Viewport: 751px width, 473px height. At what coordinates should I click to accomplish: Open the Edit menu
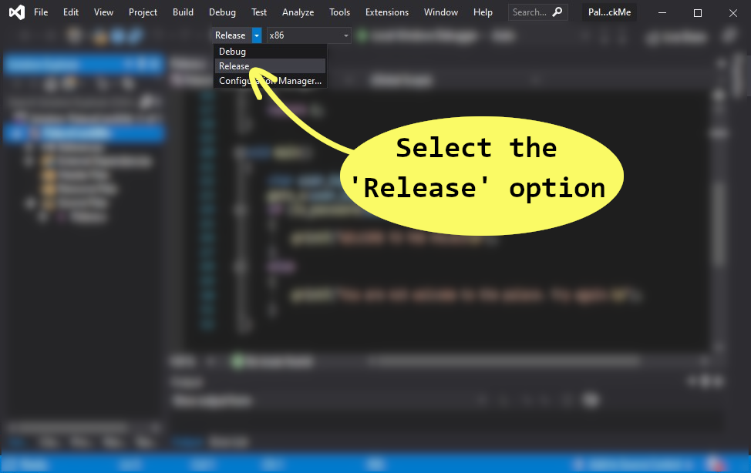pyautogui.click(x=71, y=12)
